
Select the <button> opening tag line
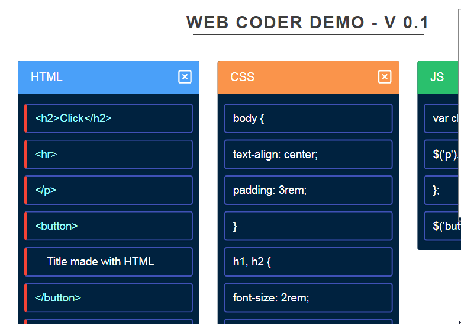click(108, 226)
